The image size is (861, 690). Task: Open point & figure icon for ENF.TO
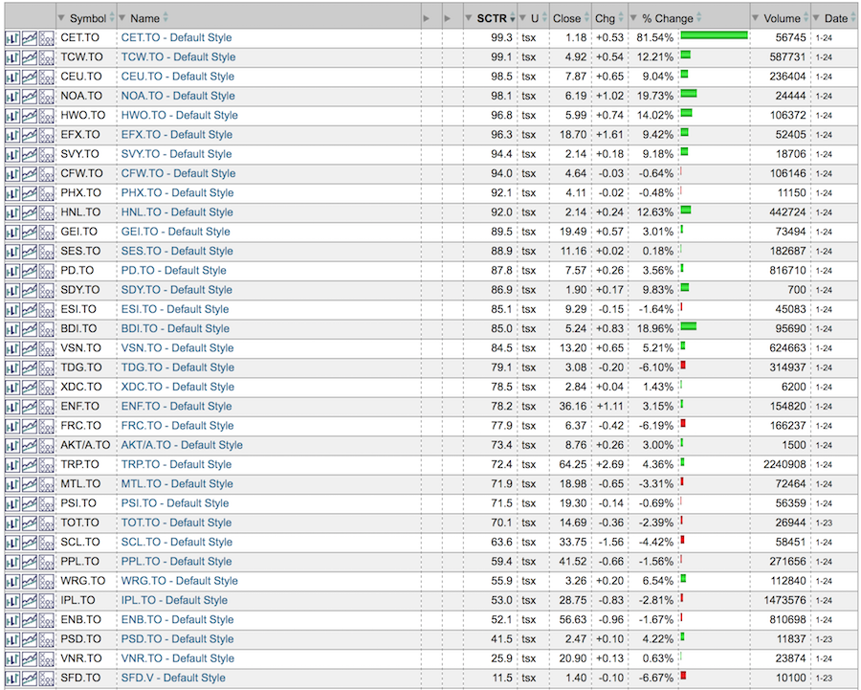[46, 407]
